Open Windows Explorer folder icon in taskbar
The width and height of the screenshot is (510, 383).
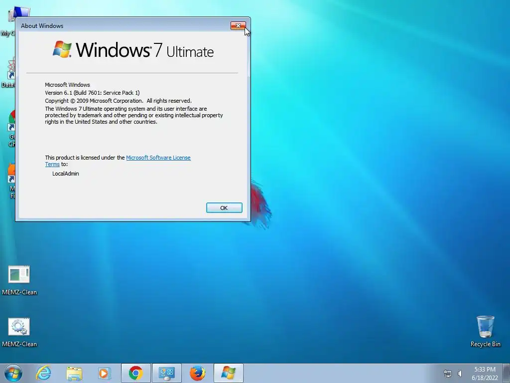click(74, 373)
